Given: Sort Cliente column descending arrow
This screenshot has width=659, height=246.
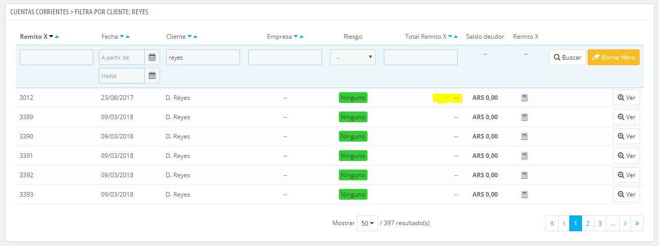Looking at the screenshot, I should pos(190,37).
